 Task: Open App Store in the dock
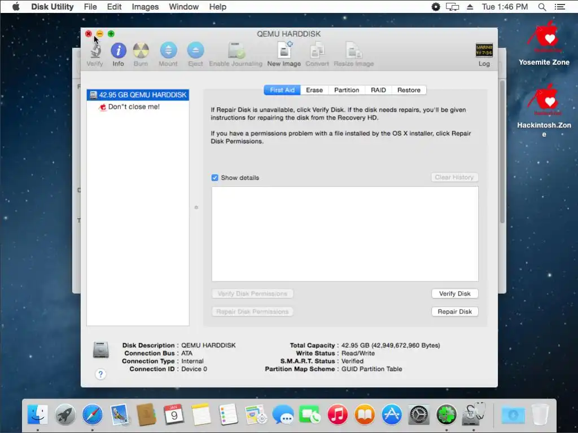tap(392, 414)
